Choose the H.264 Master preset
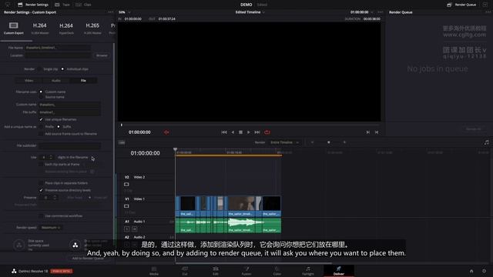 [x=40, y=28]
